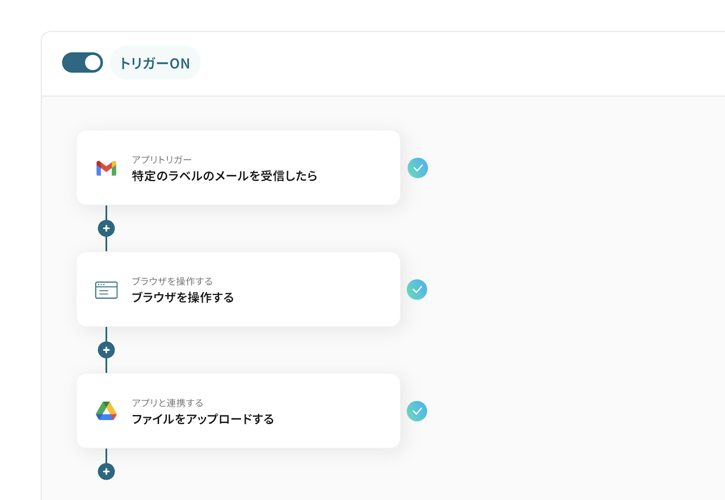This screenshot has height=500, width=725.
Task: Click the Gmail icon in trigger step
Action: click(x=106, y=168)
